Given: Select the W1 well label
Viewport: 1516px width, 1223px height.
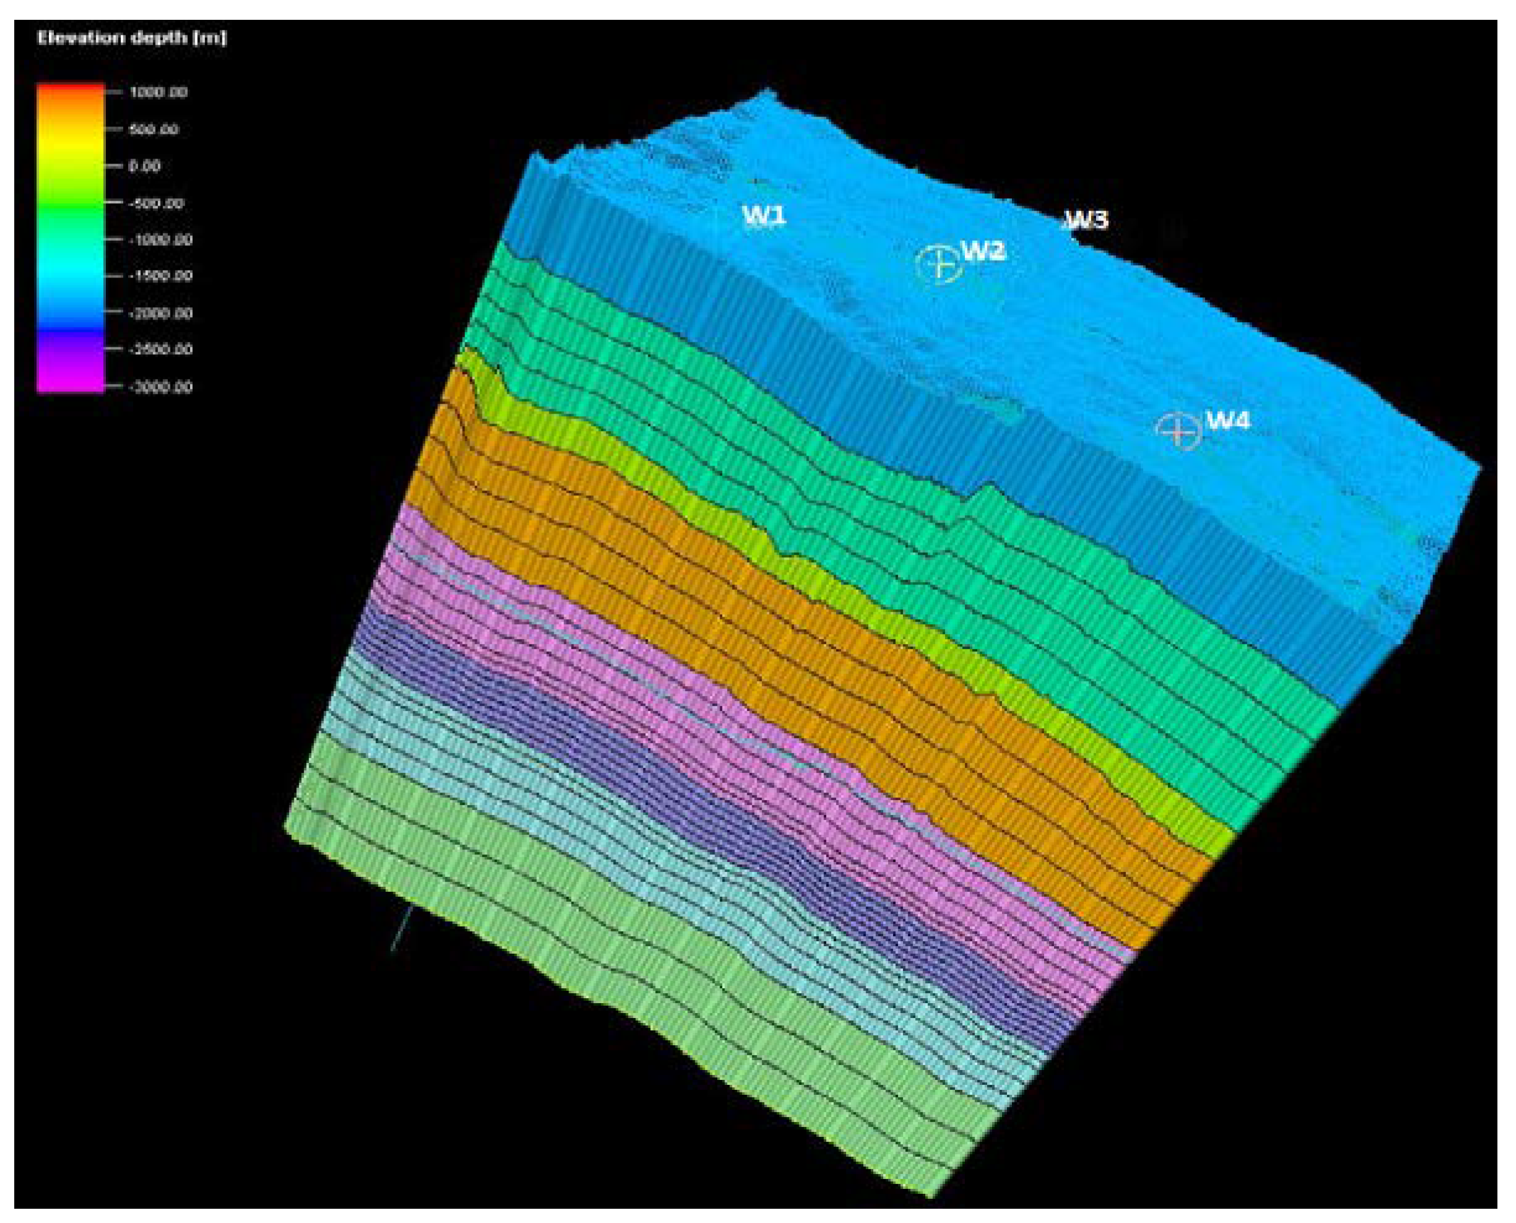Looking at the screenshot, I should [764, 216].
